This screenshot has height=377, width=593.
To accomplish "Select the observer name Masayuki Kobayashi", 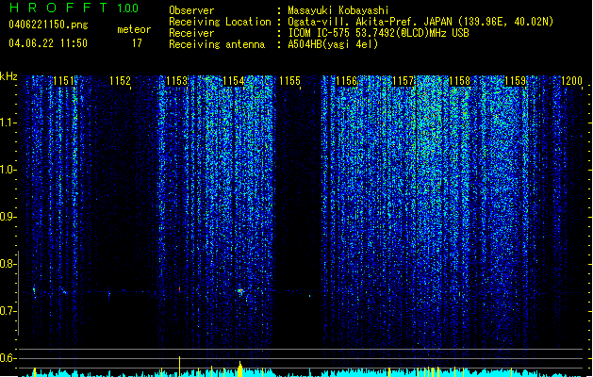I will (338, 10).
